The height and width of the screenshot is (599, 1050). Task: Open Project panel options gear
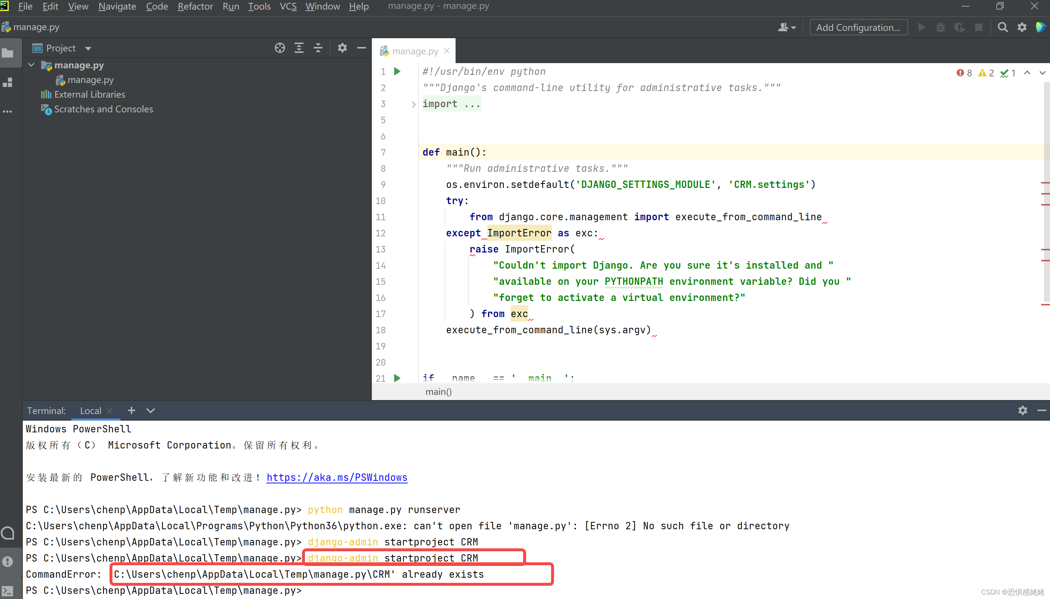[x=342, y=48]
